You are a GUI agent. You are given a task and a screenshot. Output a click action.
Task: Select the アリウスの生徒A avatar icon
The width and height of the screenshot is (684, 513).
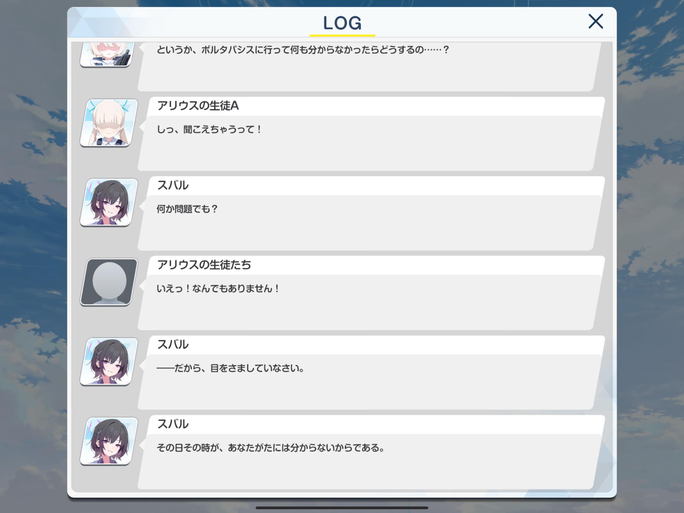[x=109, y=123]
